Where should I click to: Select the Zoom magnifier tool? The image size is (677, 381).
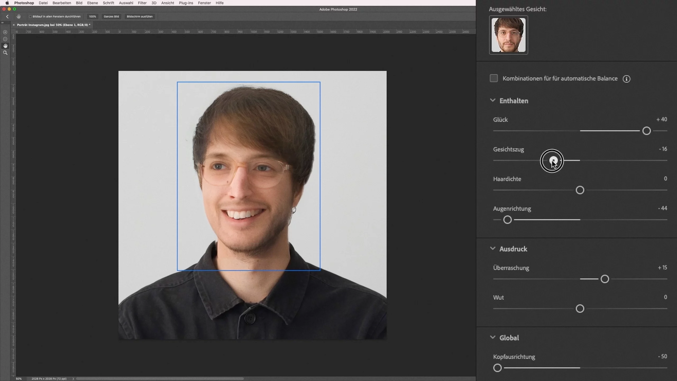pyautogui.click(x=5, y=53)
